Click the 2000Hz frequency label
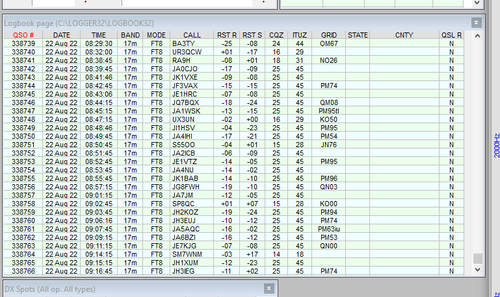500x297 pixels. pos(496,146)
